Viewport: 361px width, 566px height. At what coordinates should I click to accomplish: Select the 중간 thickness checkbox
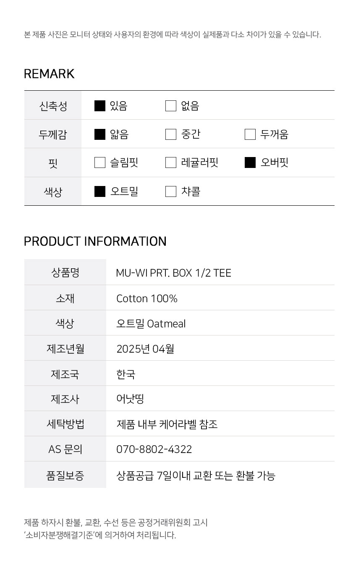pos(171,134)
